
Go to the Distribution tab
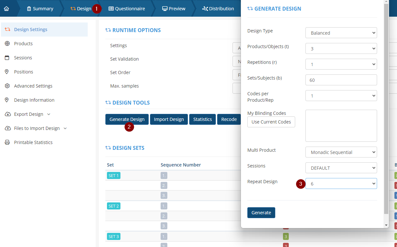[218, 9]
